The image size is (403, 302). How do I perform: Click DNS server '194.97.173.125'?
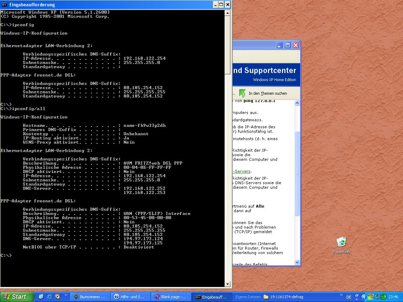point(143,243)
